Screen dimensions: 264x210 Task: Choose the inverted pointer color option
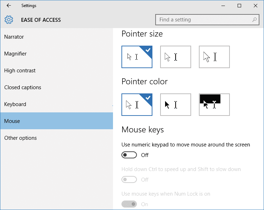point(214,105)
